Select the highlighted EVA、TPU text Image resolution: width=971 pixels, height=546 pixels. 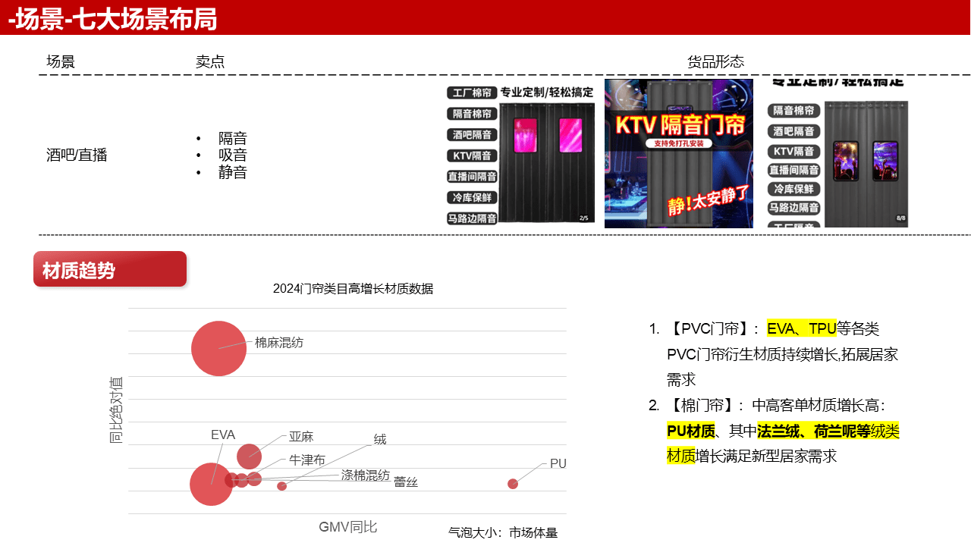pos(801,328)
